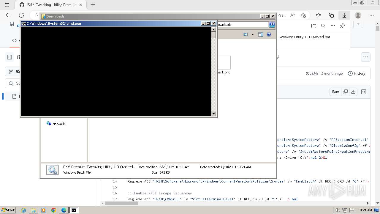Click the batch file icon in details pane
This screenshot has width=380, height=214.
click(x=53, y=170)
